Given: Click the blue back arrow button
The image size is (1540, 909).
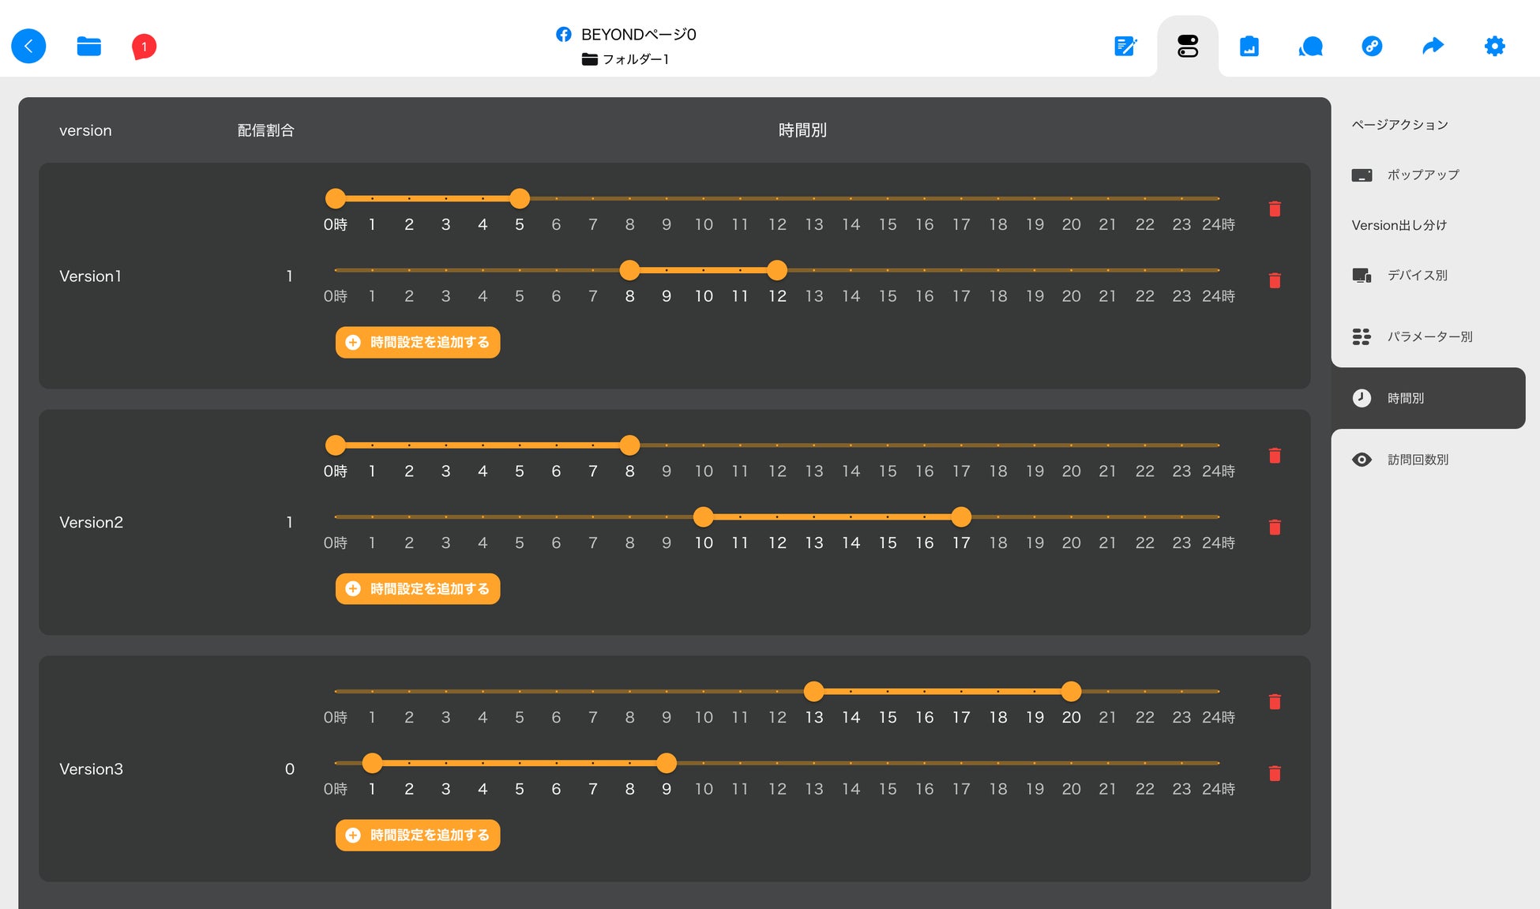Looking at the screenshot, I should [28, 46].
